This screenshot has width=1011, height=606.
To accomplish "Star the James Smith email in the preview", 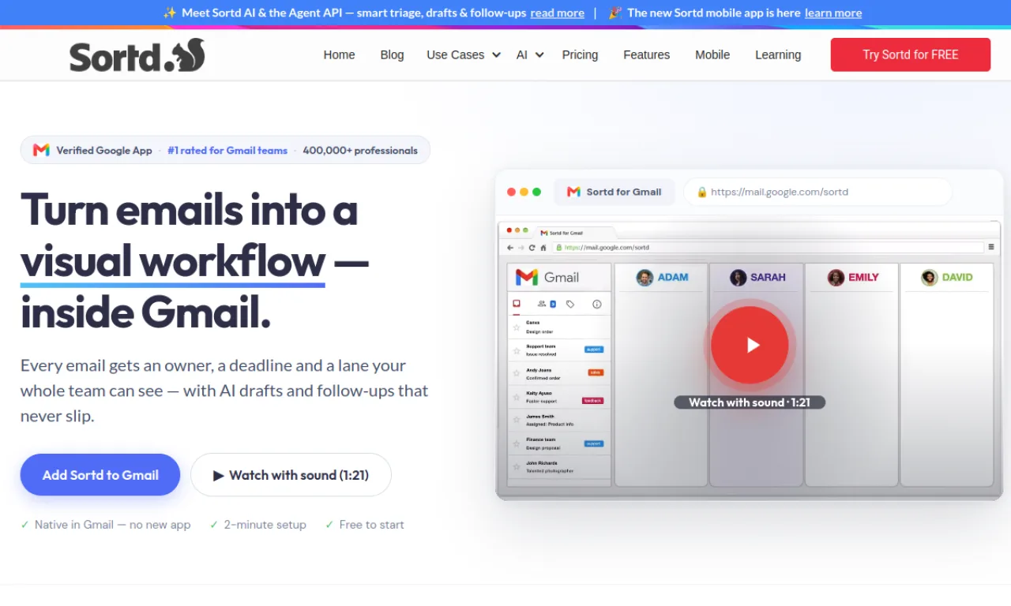I will (x=517, y=420).
